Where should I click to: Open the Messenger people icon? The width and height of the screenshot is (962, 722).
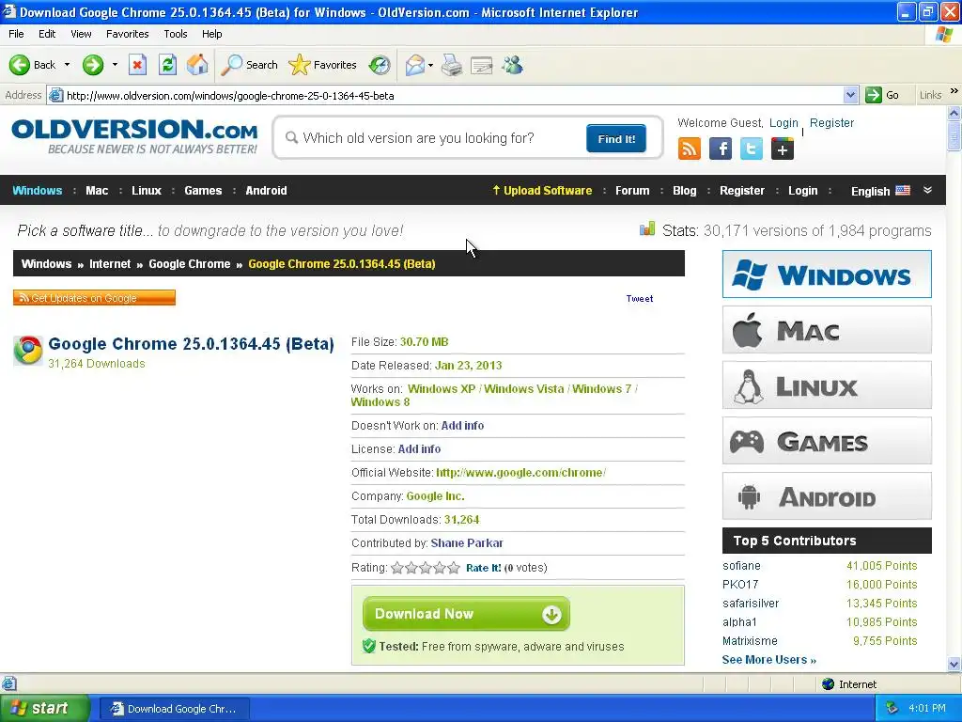point(512,65)
